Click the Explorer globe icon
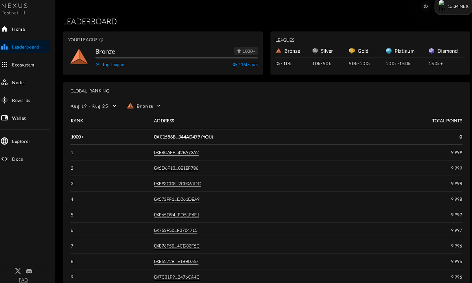Screen dimensions: 472x283 [5, 141]
